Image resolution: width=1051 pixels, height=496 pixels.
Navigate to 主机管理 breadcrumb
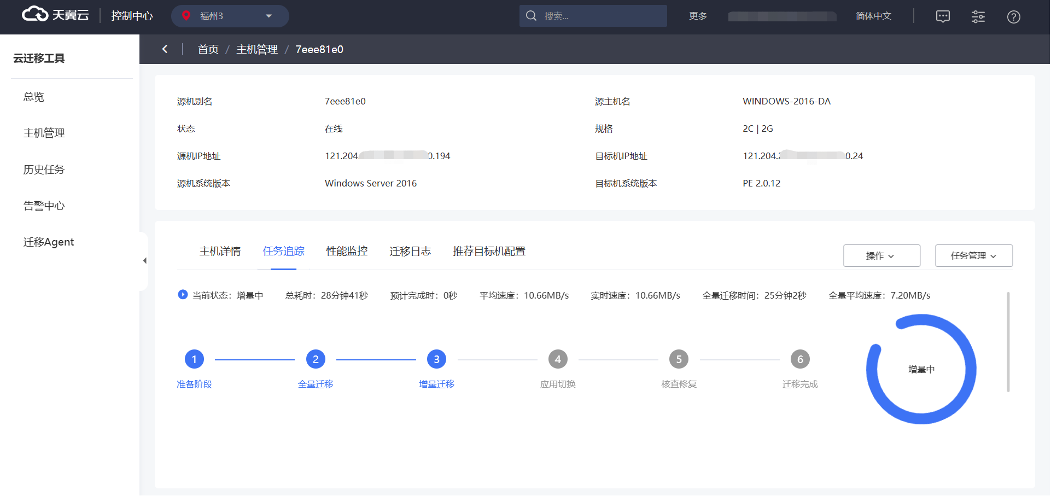[257, 49]
